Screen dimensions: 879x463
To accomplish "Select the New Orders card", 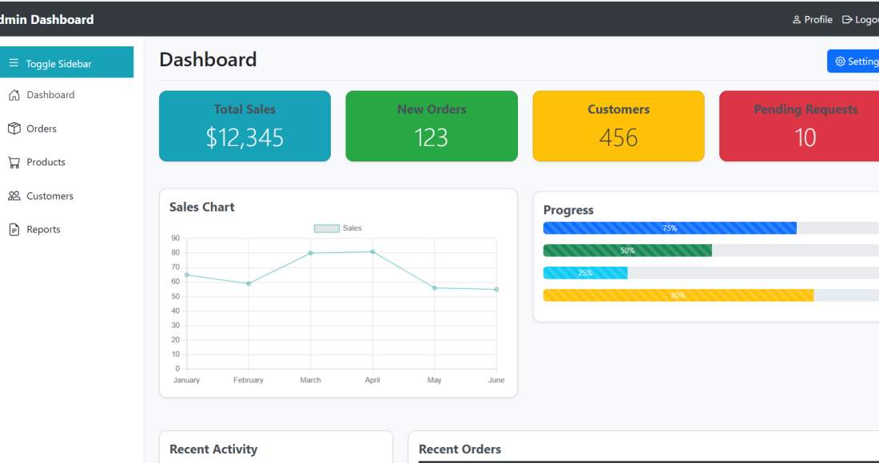I will pyautogui.click(x=432, y=126).
